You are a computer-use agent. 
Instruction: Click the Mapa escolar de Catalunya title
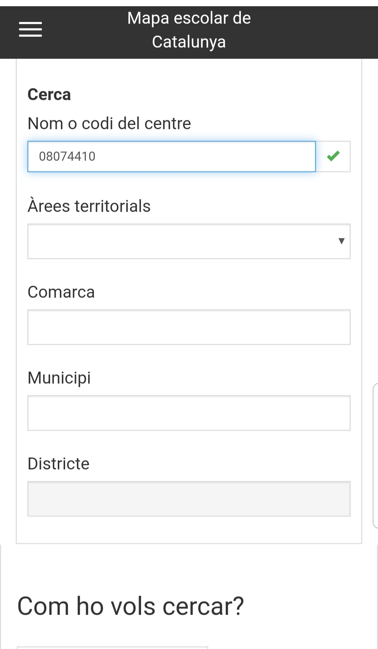pyautogui.click(x=189, y=30)
